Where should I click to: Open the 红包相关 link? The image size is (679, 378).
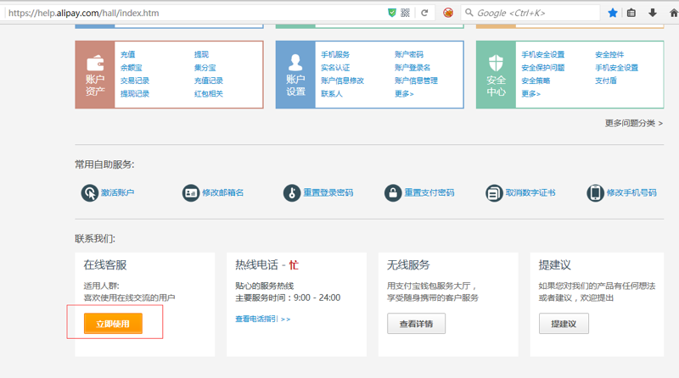pyautogui.click(x=208, y=93)
